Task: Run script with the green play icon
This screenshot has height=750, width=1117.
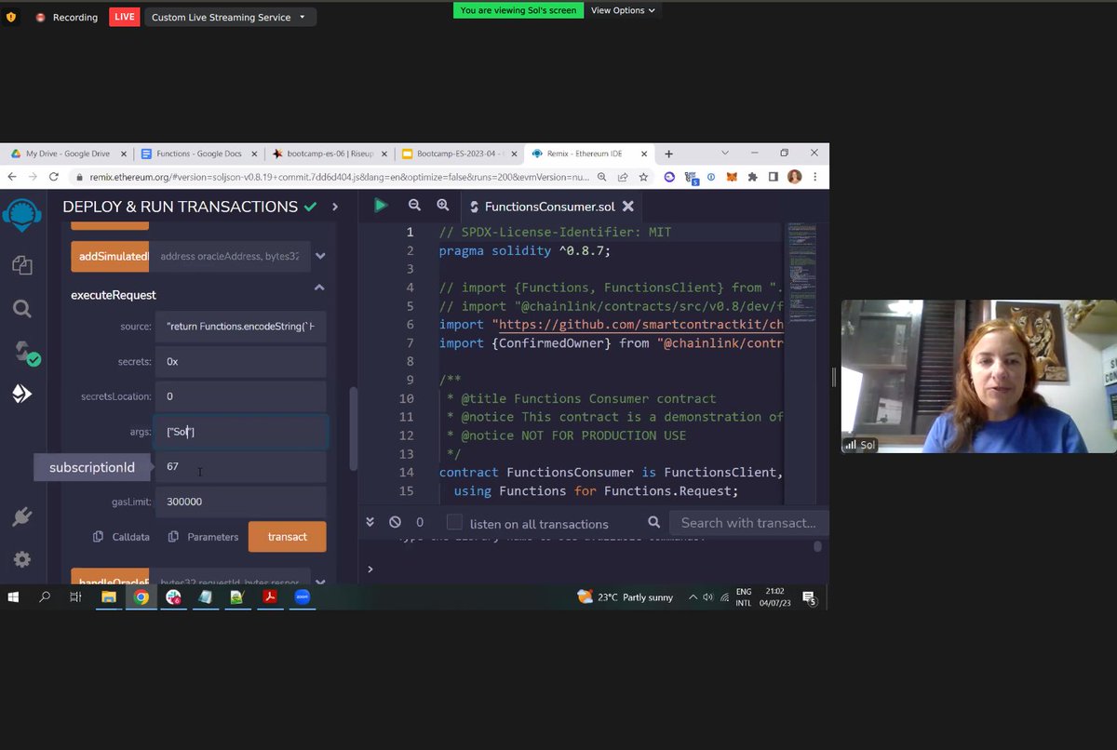Action: coord(381,206)
